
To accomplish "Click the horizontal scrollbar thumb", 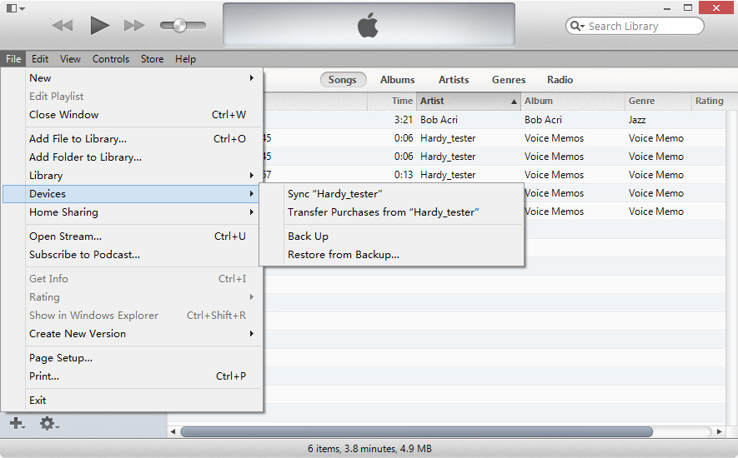I will coord(417,431).
